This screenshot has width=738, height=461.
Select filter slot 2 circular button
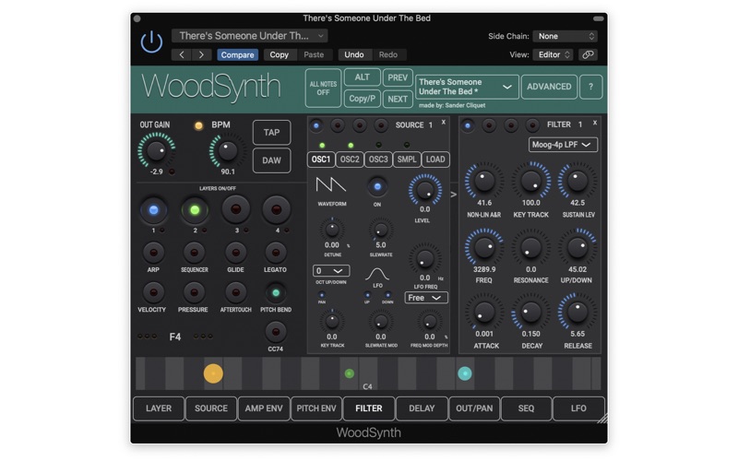click(x=489, y=125)
